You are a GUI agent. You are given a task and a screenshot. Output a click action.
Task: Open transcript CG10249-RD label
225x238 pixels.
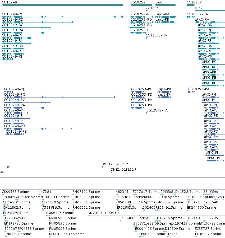[x=12, y=20]
